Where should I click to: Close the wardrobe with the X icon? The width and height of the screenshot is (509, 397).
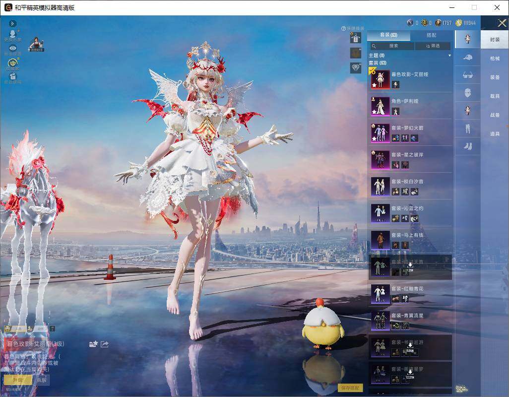pos(502,23)
